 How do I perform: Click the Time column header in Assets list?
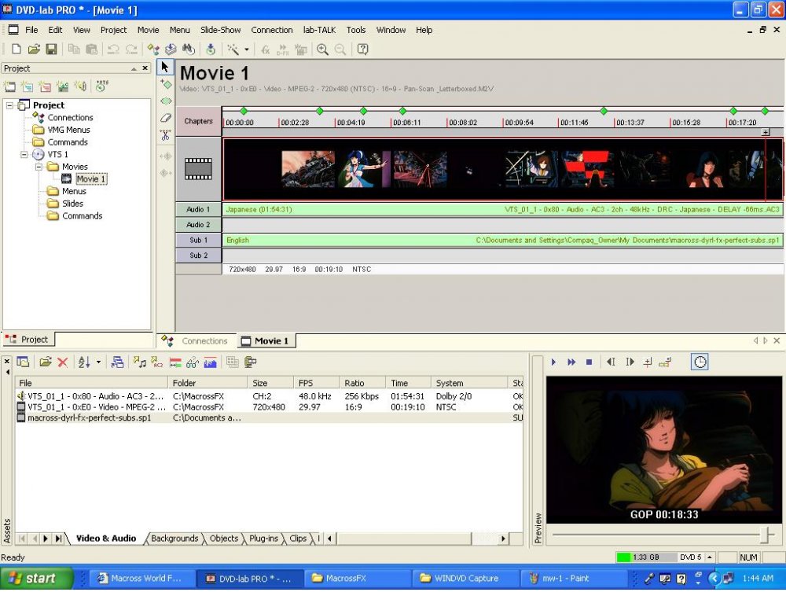(x=408, y=383)
